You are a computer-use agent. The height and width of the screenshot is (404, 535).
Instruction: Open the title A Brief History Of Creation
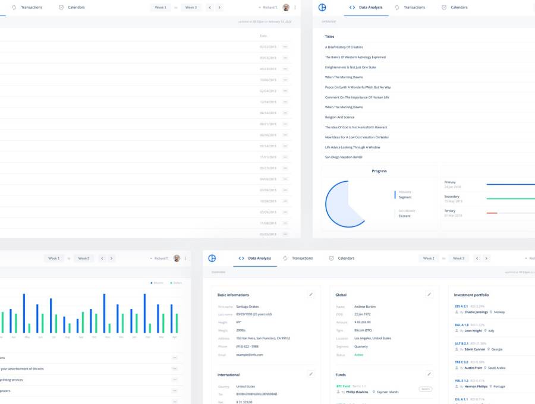pyautogui.click(x=344, y=47)
